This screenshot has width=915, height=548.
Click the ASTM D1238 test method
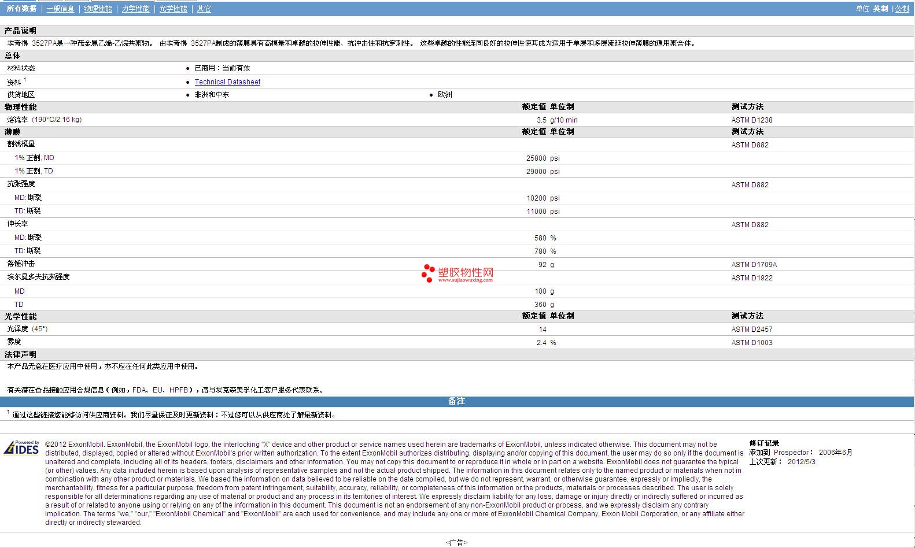[752, 120]
